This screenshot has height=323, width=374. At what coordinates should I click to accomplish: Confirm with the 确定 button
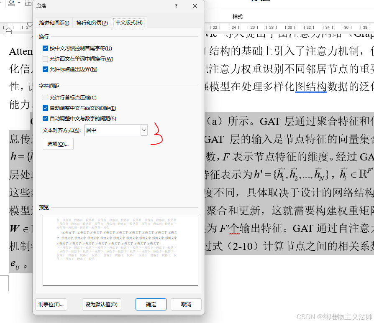click(x=151, y=305)
